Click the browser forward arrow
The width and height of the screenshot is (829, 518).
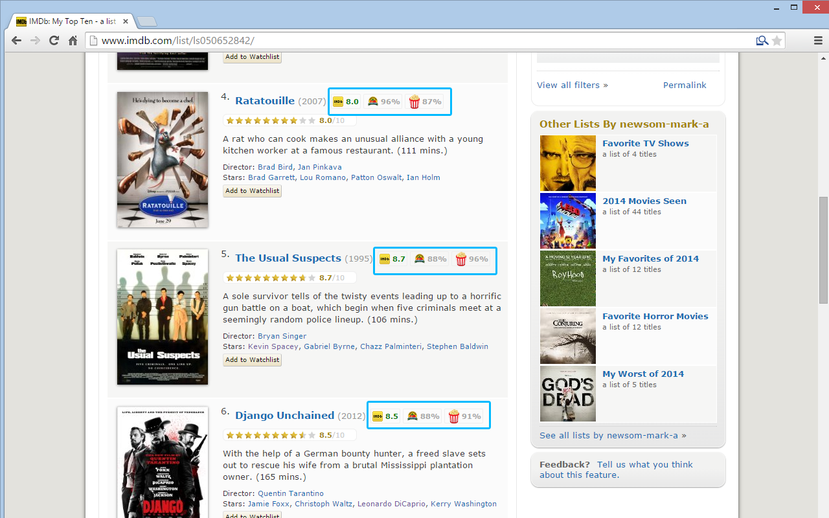36,41
